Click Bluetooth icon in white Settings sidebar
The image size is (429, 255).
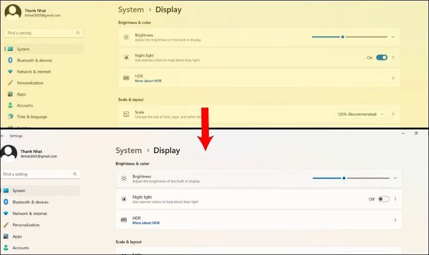pyautogui.click(x=6, y=202)
